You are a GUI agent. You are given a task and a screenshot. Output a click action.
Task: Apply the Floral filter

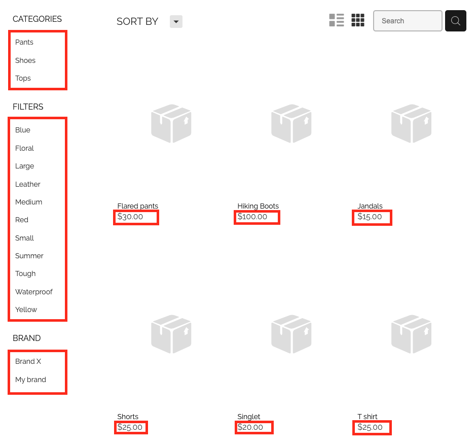coord(25,148)
